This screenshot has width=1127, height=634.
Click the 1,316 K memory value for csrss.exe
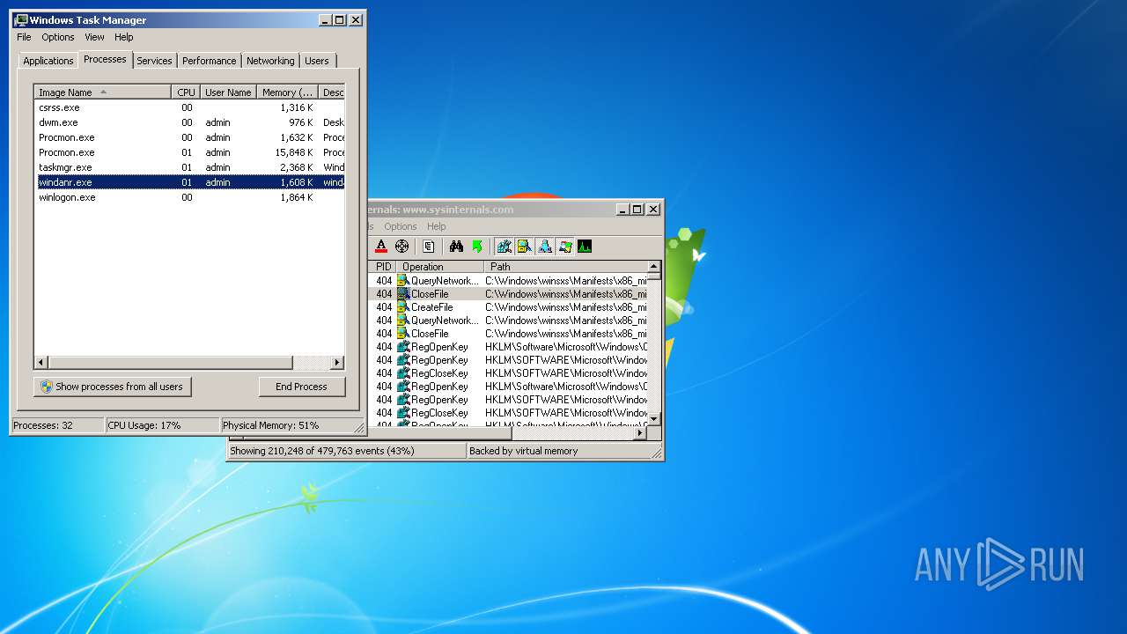pyautogui.click(x=297, y=107)
